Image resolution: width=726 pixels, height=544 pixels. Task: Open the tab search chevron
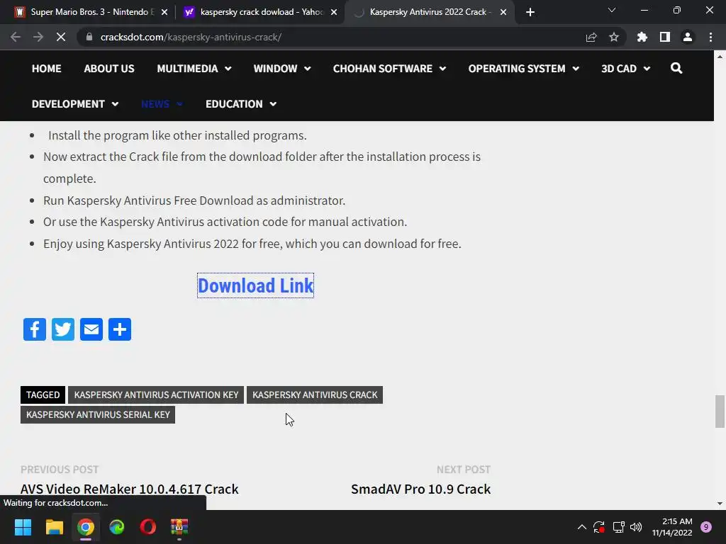(x=612, y=10)
